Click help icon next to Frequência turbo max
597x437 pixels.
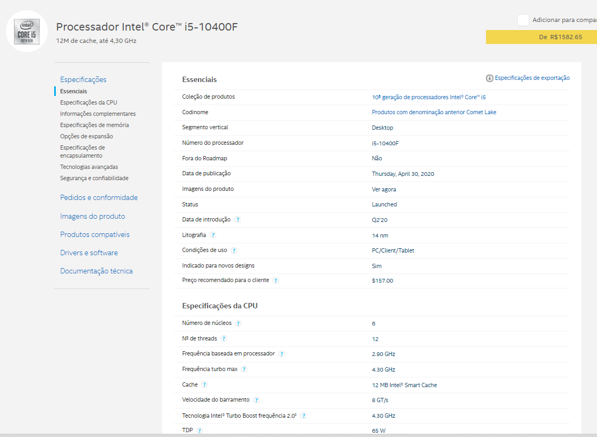coord(245,369)
